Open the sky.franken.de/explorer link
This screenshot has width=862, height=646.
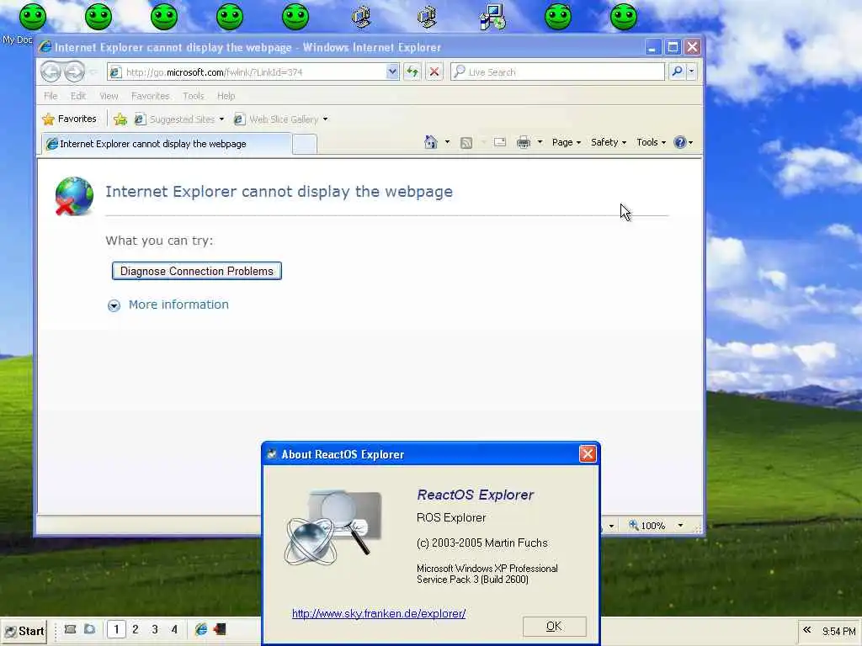(379, 613)
